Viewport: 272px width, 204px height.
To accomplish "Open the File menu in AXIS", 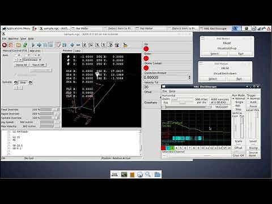I will (x=4, y=39).
